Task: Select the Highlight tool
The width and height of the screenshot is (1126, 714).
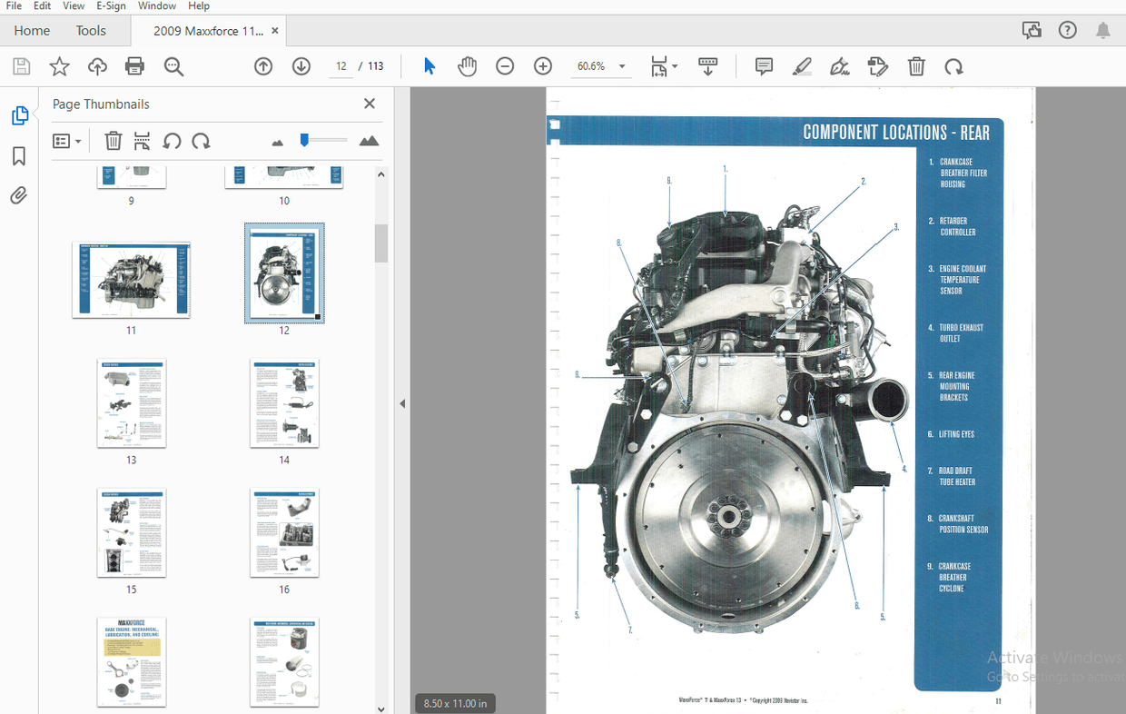Action: tap(802, 65)
